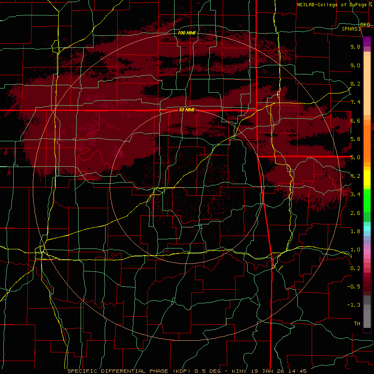Pick the bright yellow band in color bar
The width and height of the screenshot is (374, 374).
click(x=367, y=178)
